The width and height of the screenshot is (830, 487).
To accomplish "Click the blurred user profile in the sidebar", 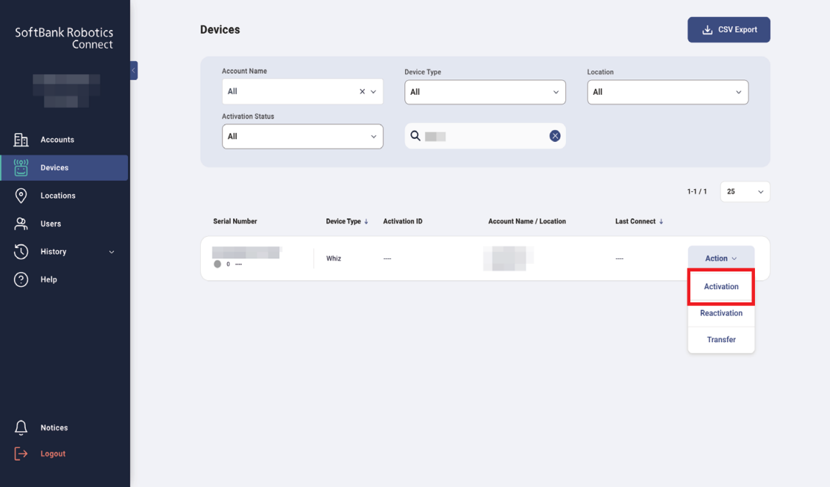I will coord(66,90).
